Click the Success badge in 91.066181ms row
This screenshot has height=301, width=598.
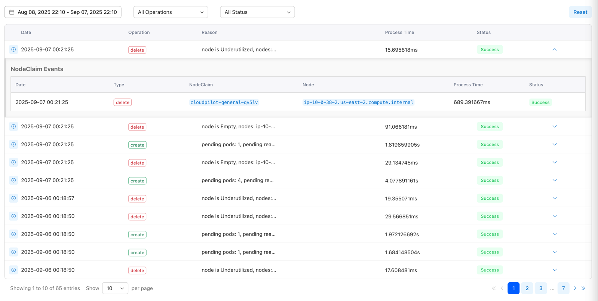490,126
